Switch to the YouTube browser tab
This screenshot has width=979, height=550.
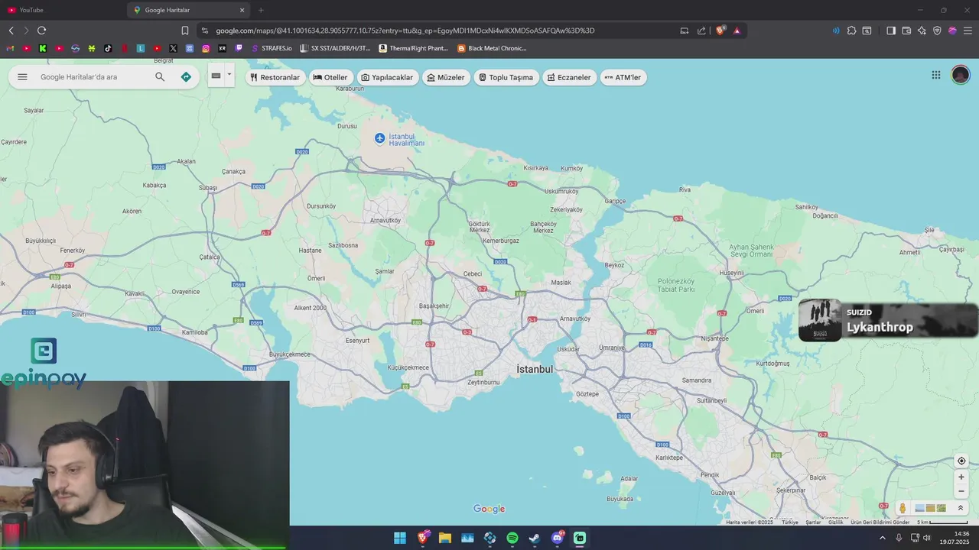[61, 10]
